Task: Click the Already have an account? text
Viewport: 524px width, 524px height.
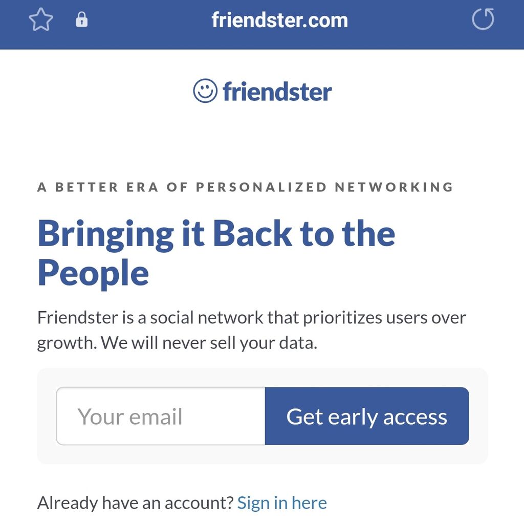Action: pos(135,503)
